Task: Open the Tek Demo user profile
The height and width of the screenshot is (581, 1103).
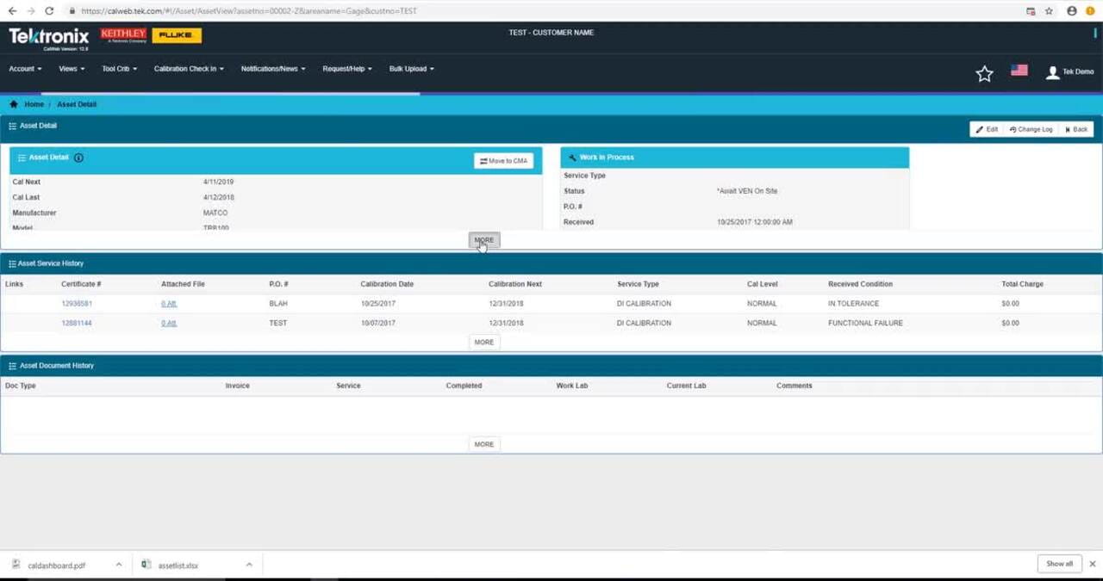Action: coord(1069,72)
